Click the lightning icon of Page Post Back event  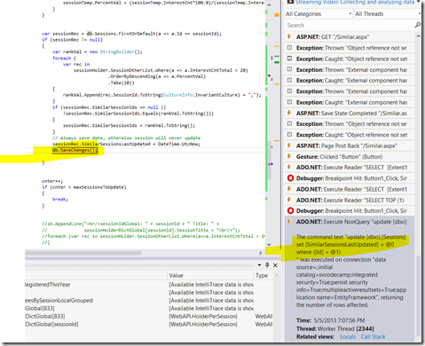(x=289, y=145)
